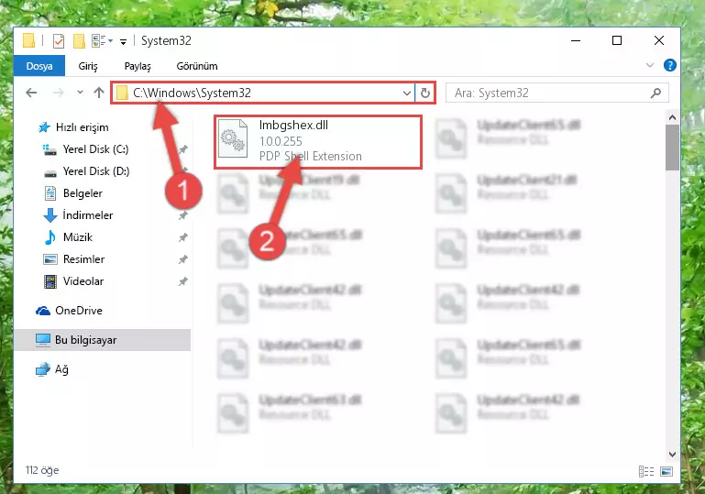Image resolution: width=705 pixels, height=494 pixels.
Task: Expand the address bar history dropdown
Action: (406, 93)
